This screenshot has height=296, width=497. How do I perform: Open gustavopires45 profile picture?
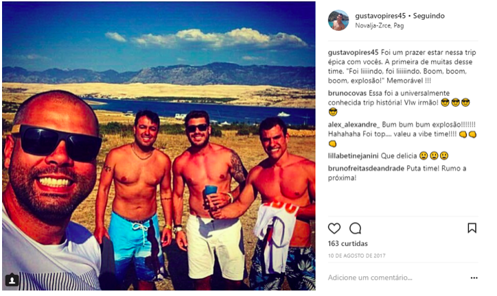pyautogui.click(x=338, y=21)
